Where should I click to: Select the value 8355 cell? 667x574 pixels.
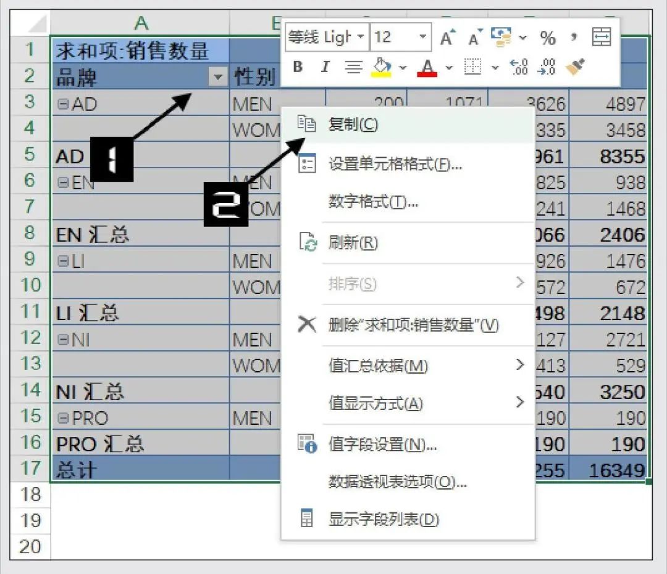(x=608, y=155)
